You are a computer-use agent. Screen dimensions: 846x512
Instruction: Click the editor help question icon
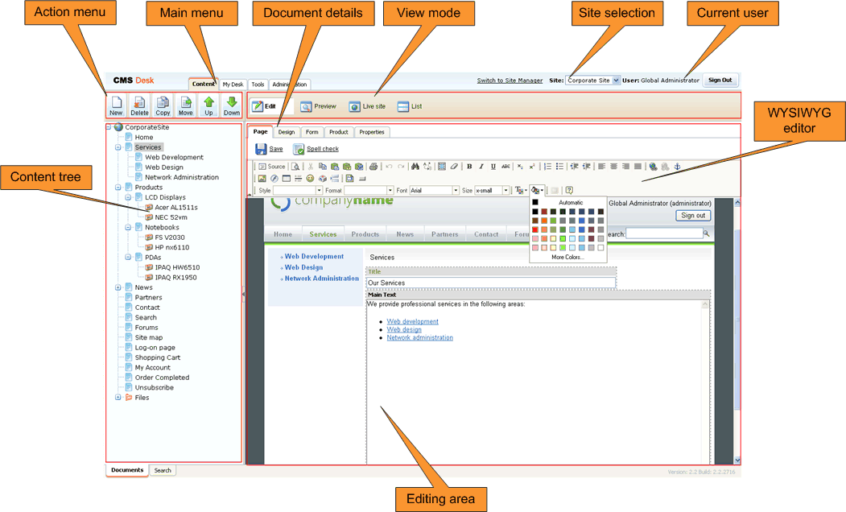pyautogui.click(x=569, y=190)
